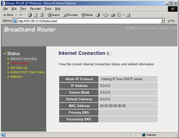Image resolution: width=179 pixels, height=138 pixels.
Task: Open Statistics in the Status sidebar
Action: (x=16, y=77)
